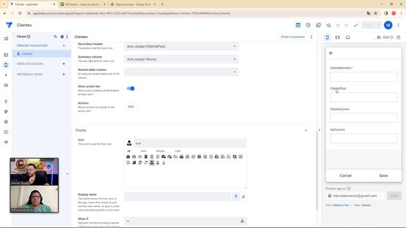Undo the last change

(338, 25)
